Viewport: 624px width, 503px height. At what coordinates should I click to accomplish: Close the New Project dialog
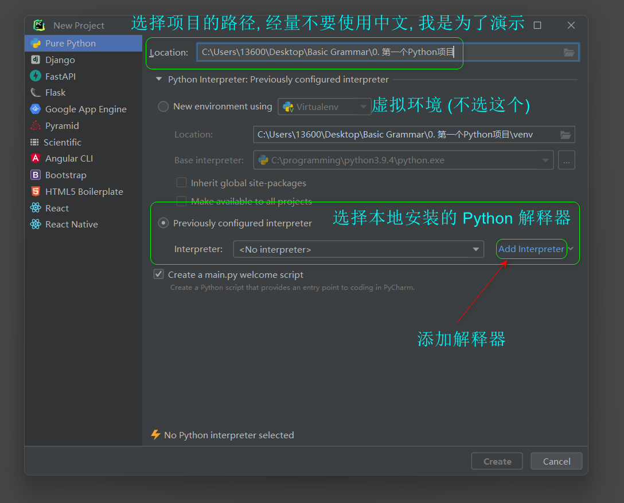pos(571,25)
